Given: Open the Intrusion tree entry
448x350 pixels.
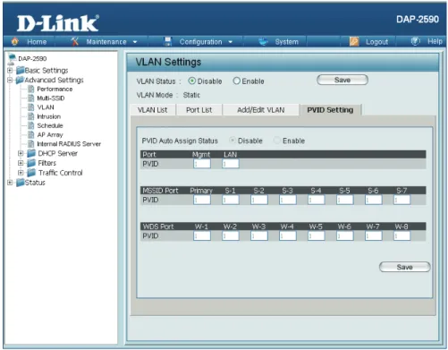Looking at the screenshot, I should coord(48,116).
